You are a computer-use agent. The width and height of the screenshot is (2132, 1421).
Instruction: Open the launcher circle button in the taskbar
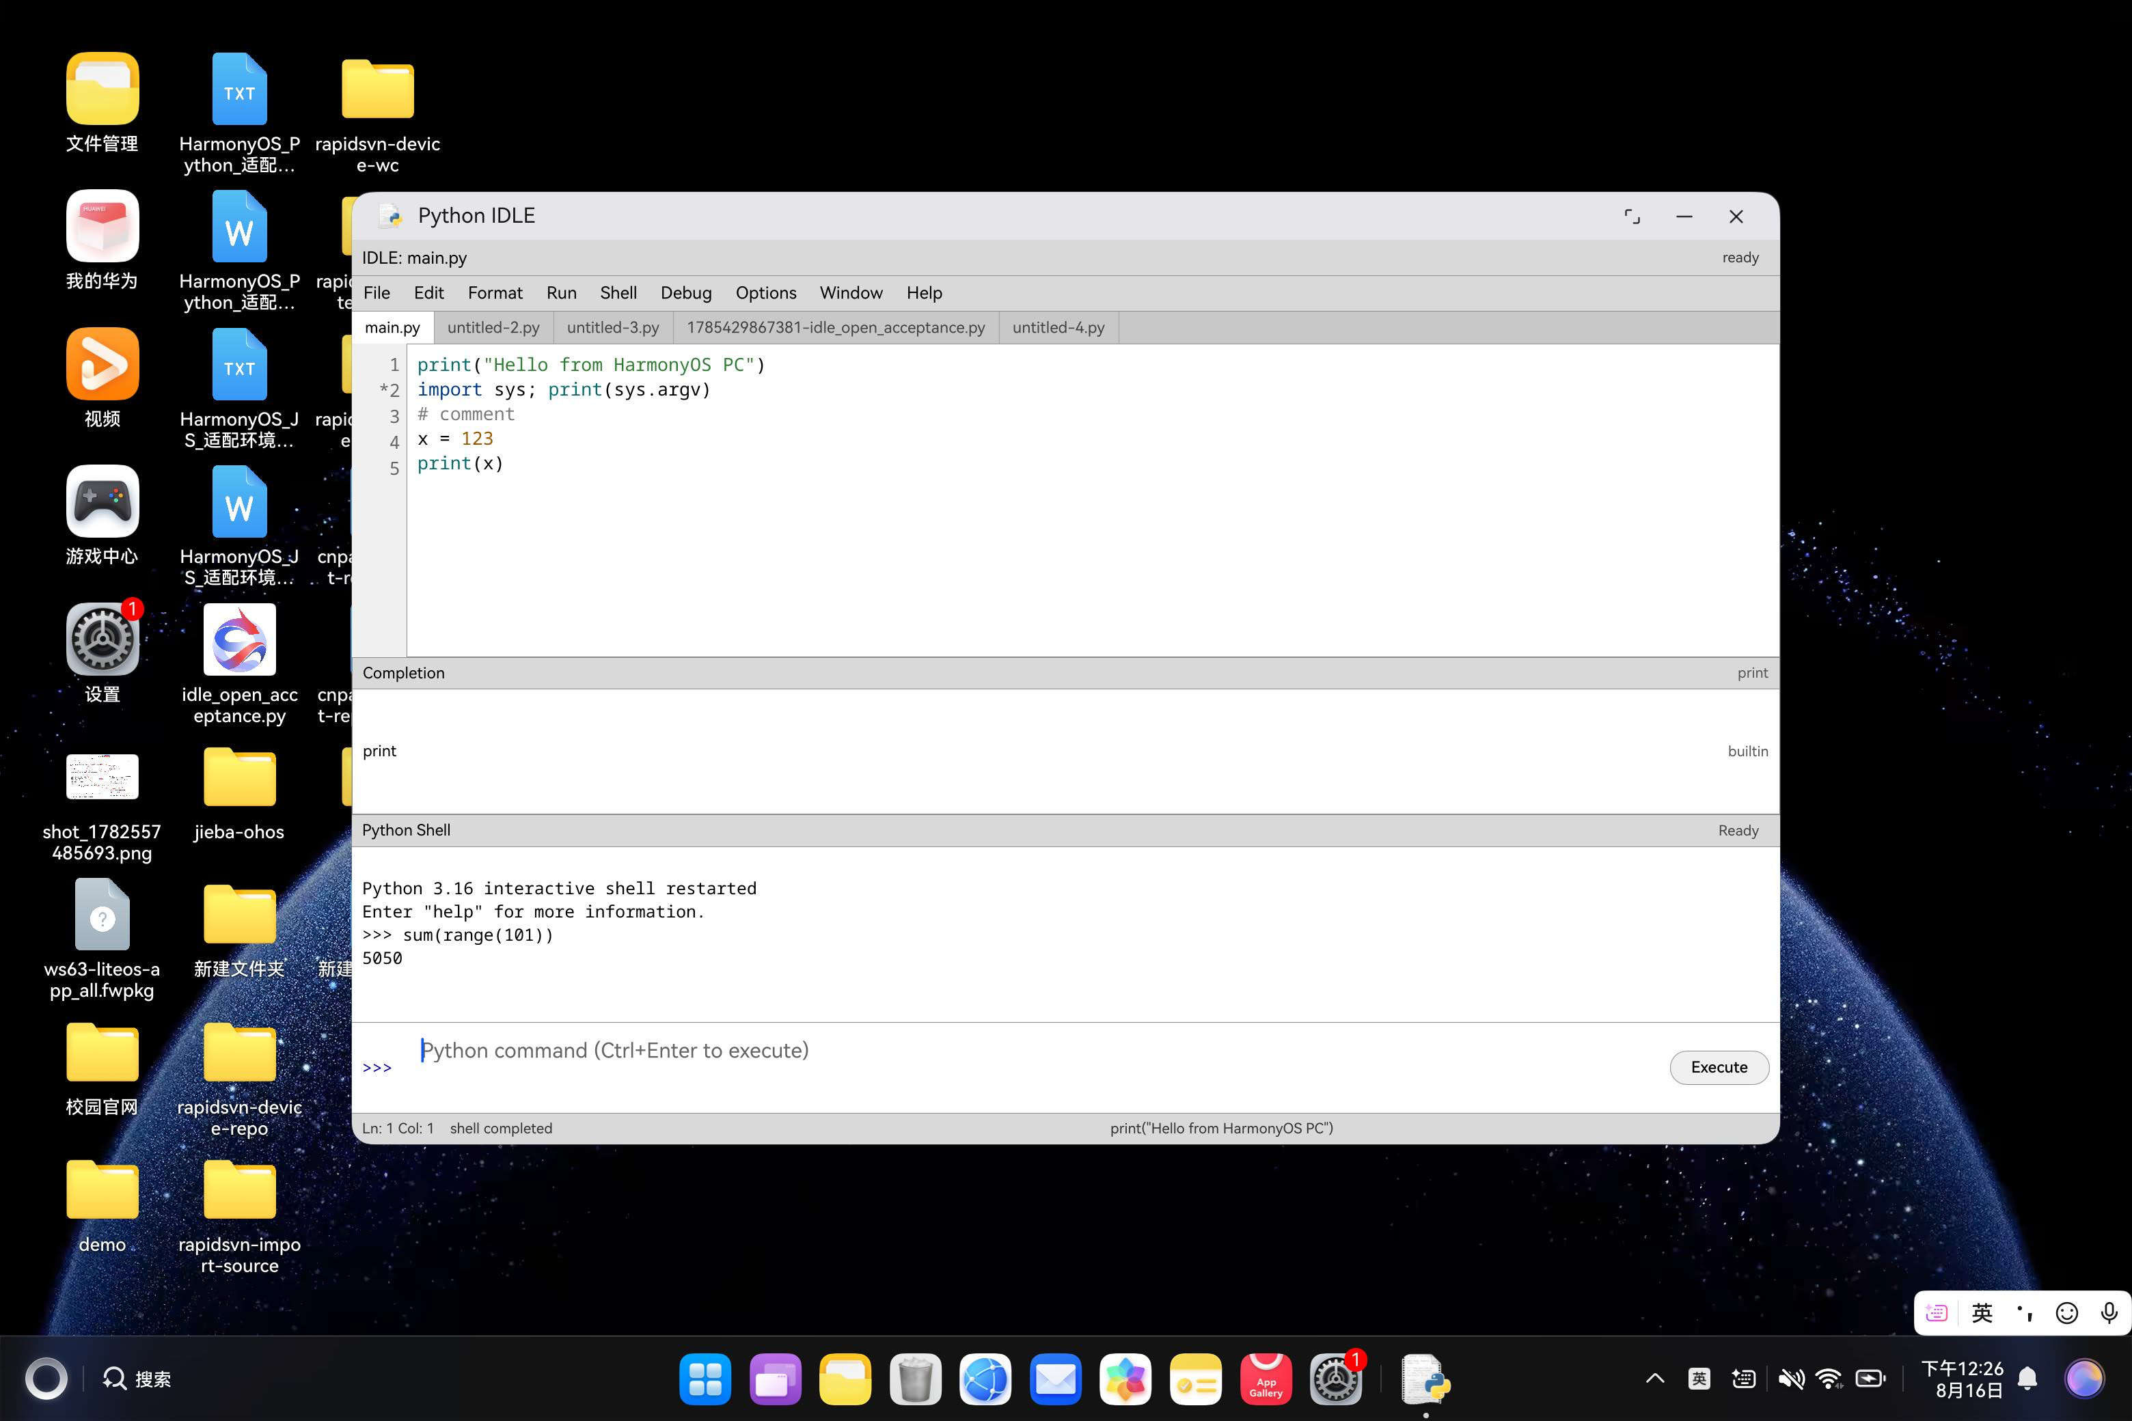46,1379
